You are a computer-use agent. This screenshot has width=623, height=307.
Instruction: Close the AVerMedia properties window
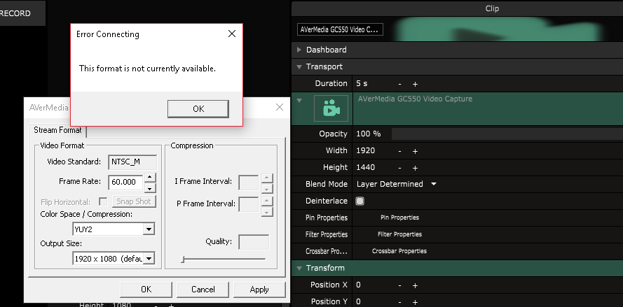(280, 107)
